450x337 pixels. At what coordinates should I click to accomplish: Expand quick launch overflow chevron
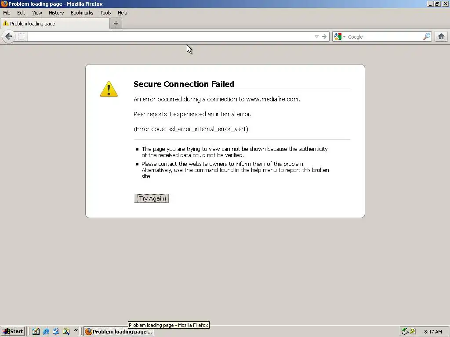(76, 330)
